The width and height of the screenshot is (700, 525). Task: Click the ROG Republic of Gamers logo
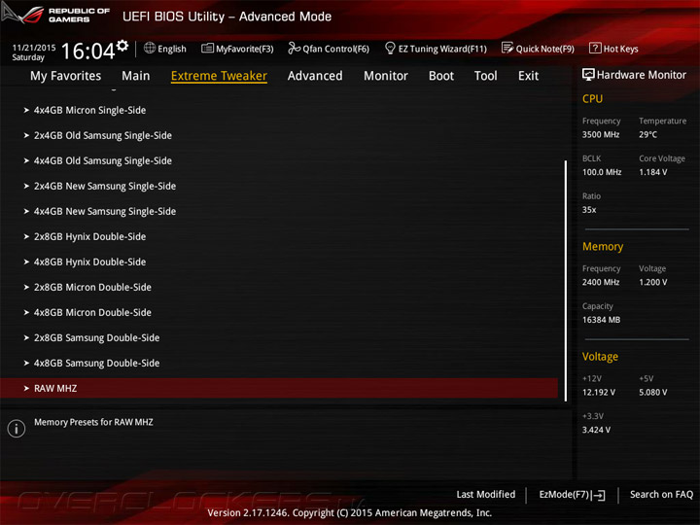point(55,15)
